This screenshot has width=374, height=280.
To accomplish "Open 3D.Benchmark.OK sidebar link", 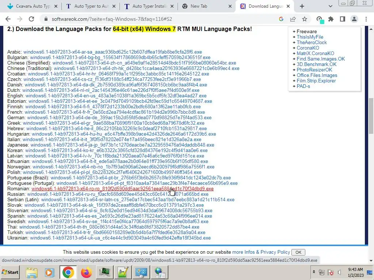I will pyautogui.click(x=317, y=64).
